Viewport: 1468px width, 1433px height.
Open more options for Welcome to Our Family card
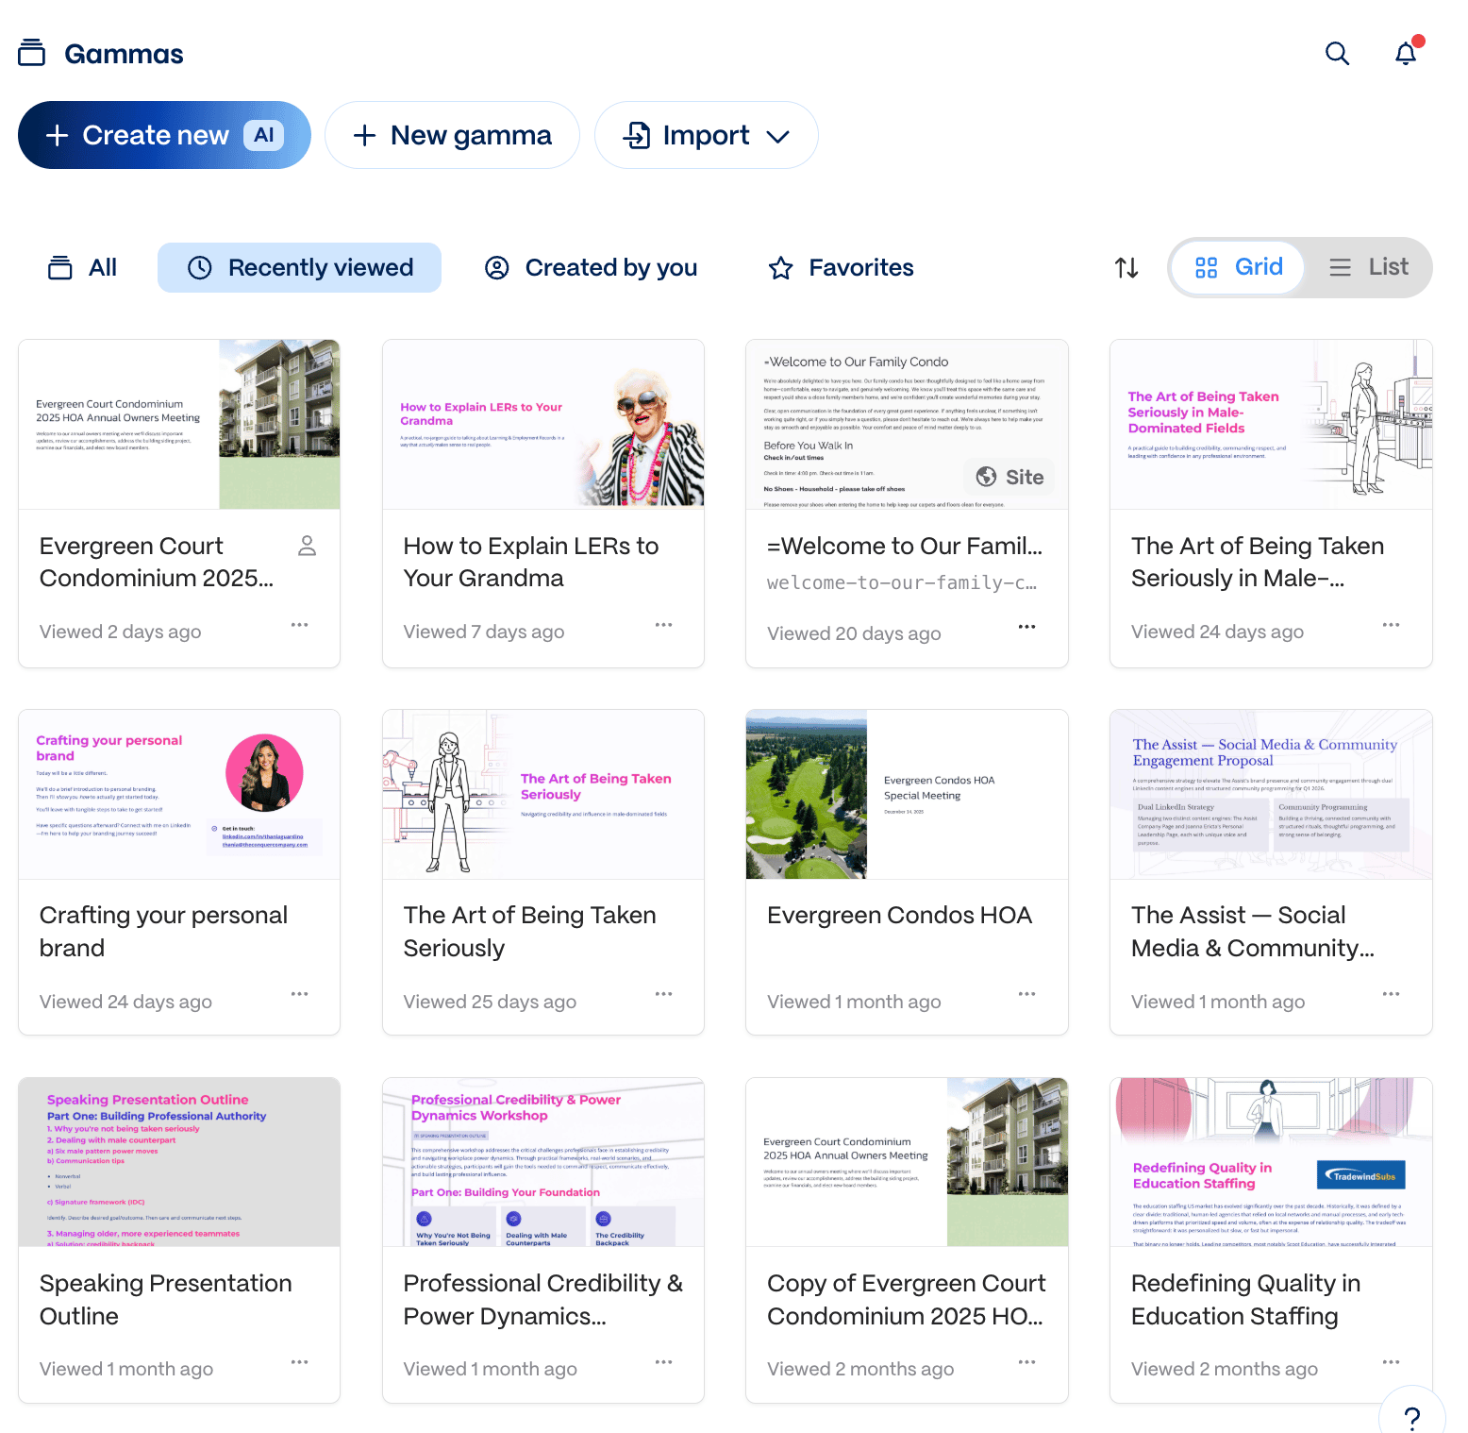[1027, 627]
